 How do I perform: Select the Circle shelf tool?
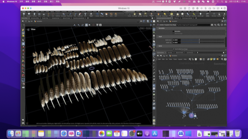pyautogui.click(x=58, y=14)
